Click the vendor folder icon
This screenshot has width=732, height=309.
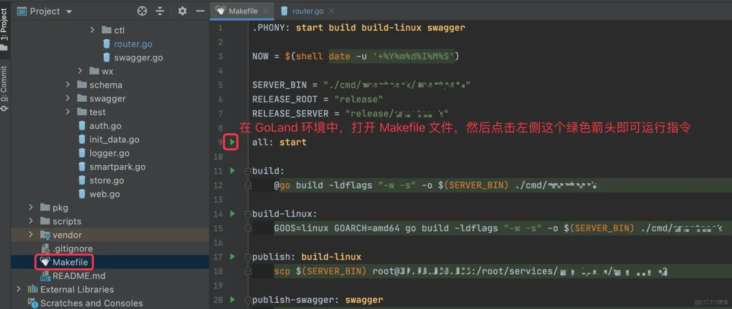[x=45, y=235]
